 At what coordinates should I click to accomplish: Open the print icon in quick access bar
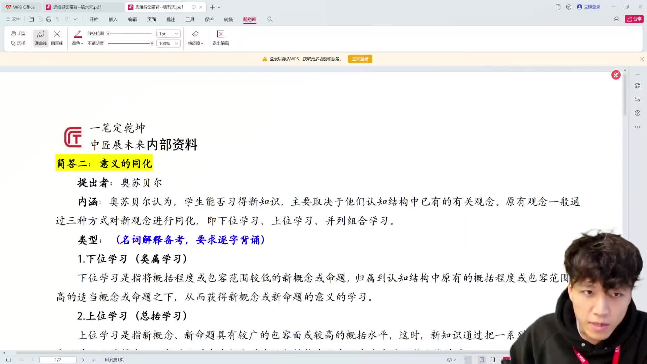point(49,19)
